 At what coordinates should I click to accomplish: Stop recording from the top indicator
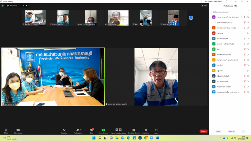(27, 6)
